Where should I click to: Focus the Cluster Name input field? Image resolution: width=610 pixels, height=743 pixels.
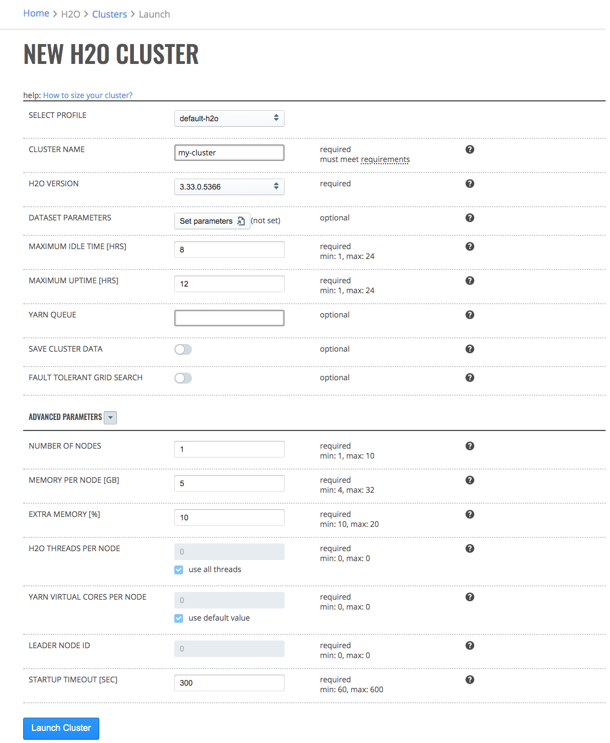click(x=229, y=153)
